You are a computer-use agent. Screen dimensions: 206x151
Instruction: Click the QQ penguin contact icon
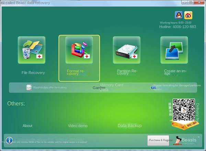(179, 15)
